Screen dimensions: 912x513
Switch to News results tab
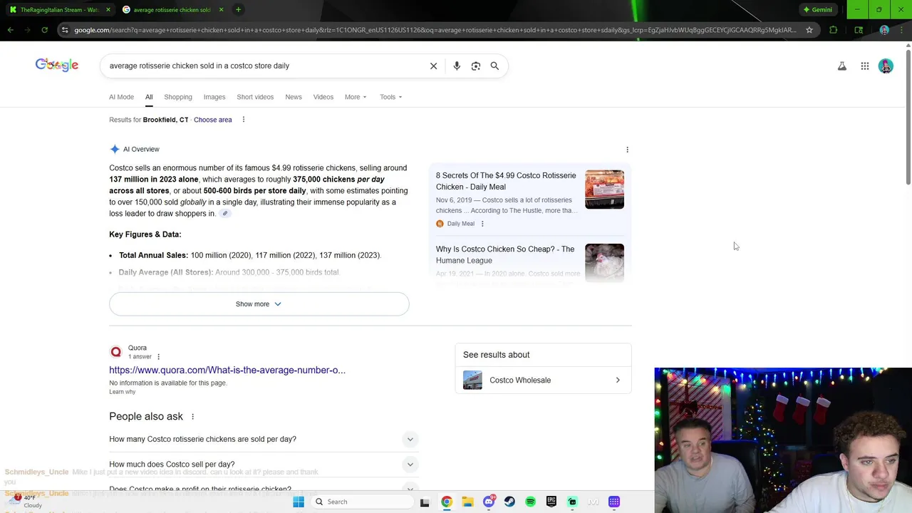click(294, 97)
